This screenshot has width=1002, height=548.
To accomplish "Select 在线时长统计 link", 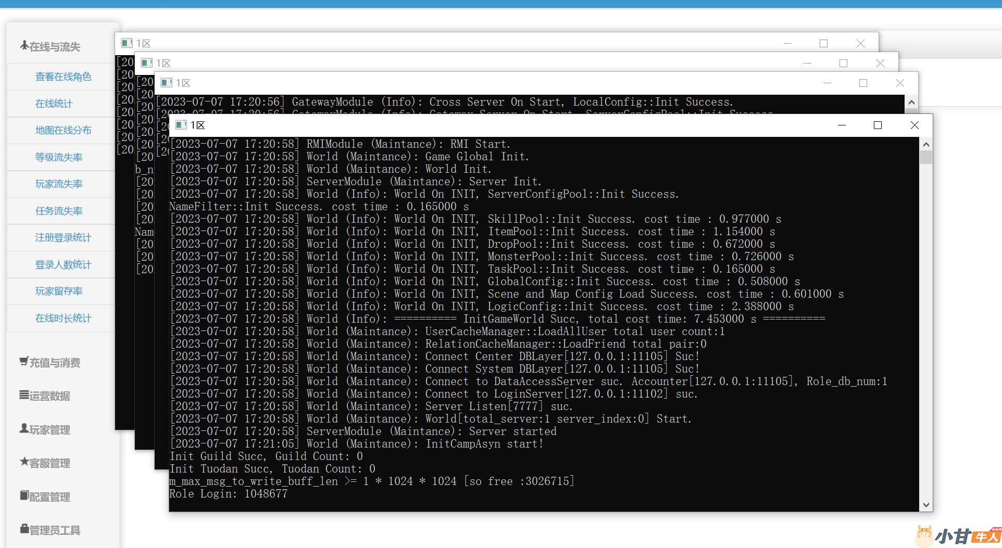I will coord(63,318).
